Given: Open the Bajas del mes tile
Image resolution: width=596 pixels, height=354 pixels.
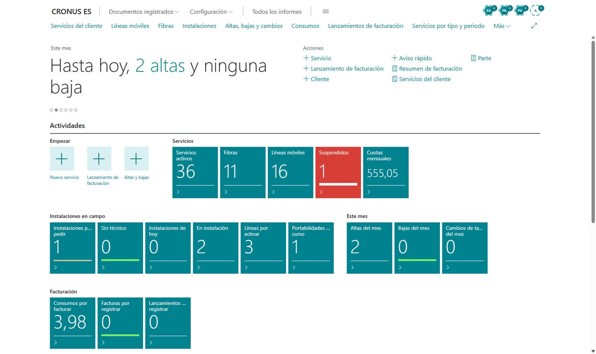Looking at the screenshot, I should point(417,248).
